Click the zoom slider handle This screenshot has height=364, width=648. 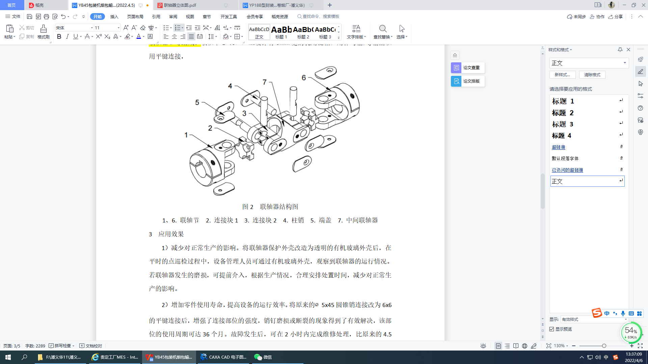pos(604,346)
